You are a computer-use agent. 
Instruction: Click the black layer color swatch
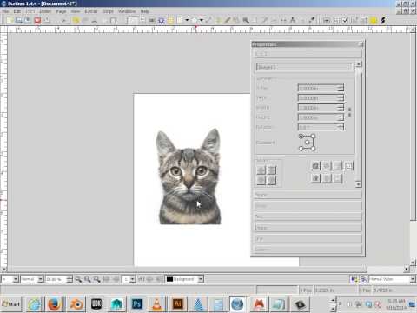(169, 279)
